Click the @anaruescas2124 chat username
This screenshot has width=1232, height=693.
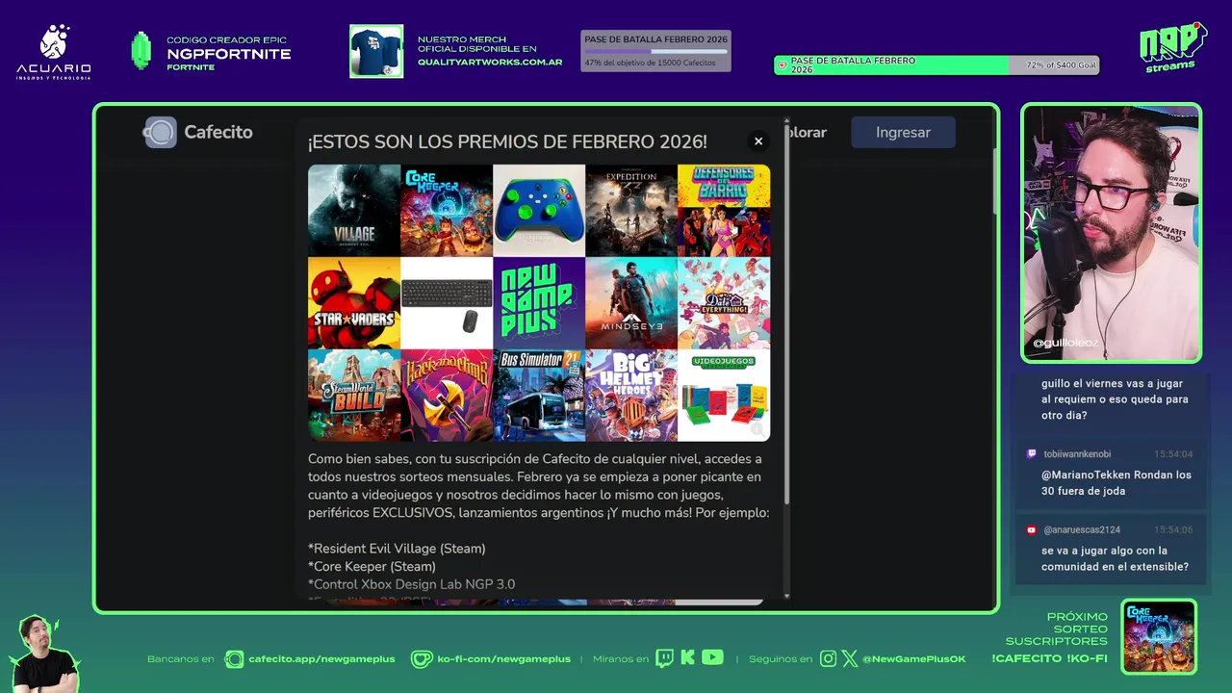[x=1082, y=530]
